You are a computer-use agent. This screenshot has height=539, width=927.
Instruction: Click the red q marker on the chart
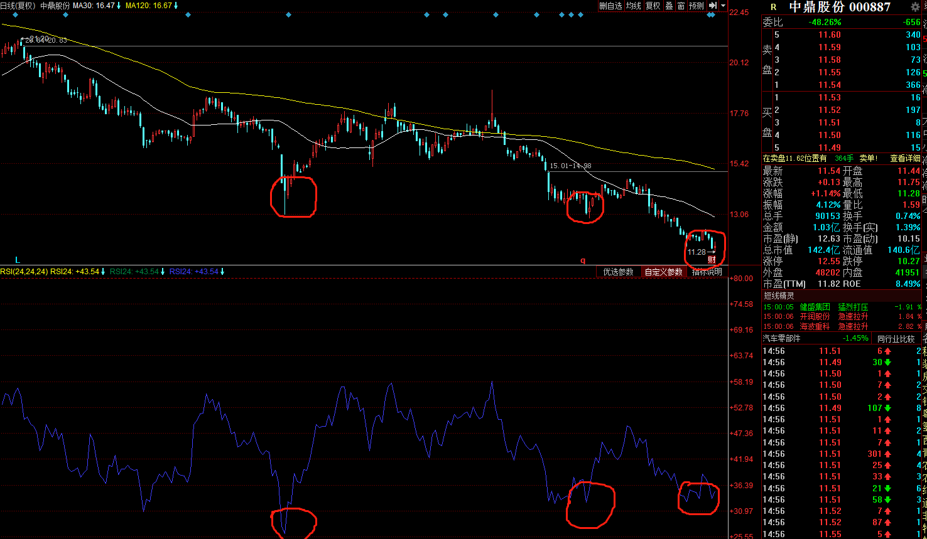click(x=583, y=260)
